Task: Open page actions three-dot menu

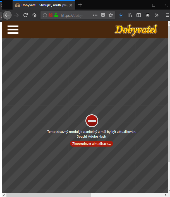Action: point(95,15)
